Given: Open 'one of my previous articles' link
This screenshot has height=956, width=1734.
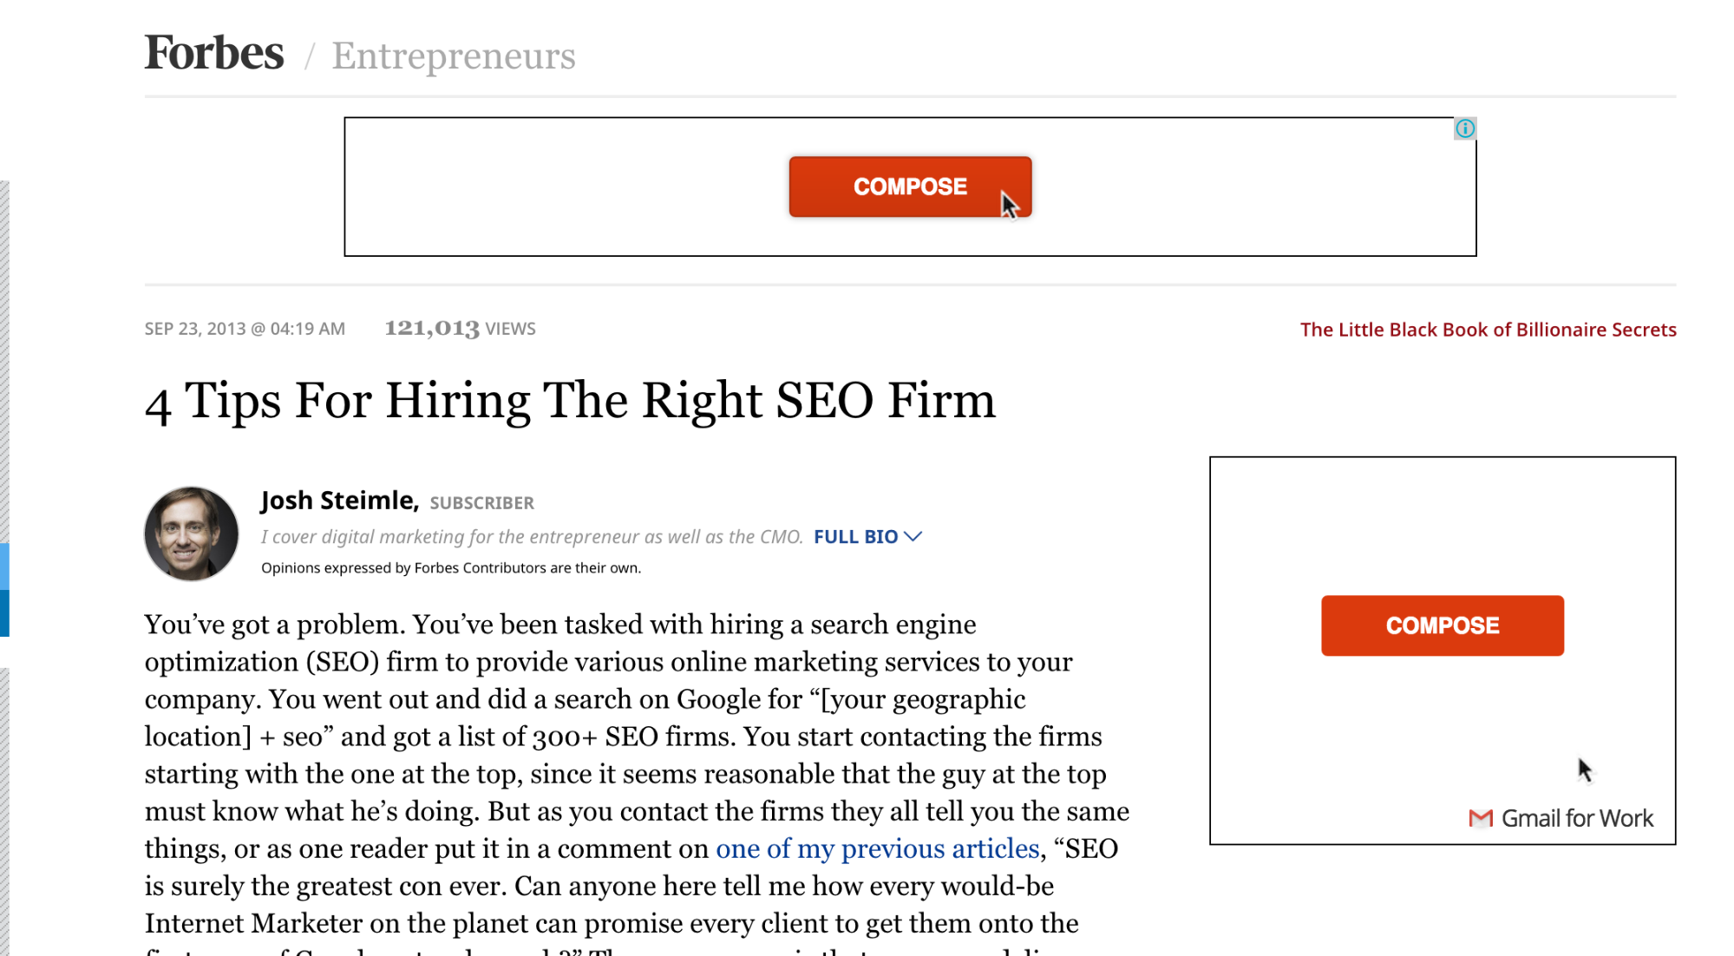Looking at the screenshot, I should point(877,848).
